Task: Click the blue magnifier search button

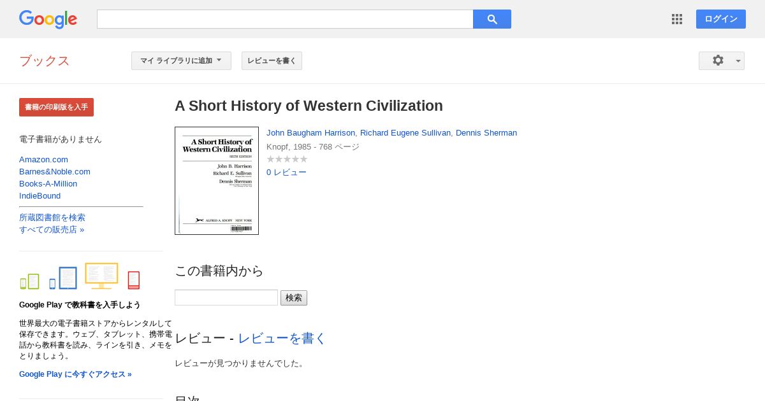Action: coord(492,19)
